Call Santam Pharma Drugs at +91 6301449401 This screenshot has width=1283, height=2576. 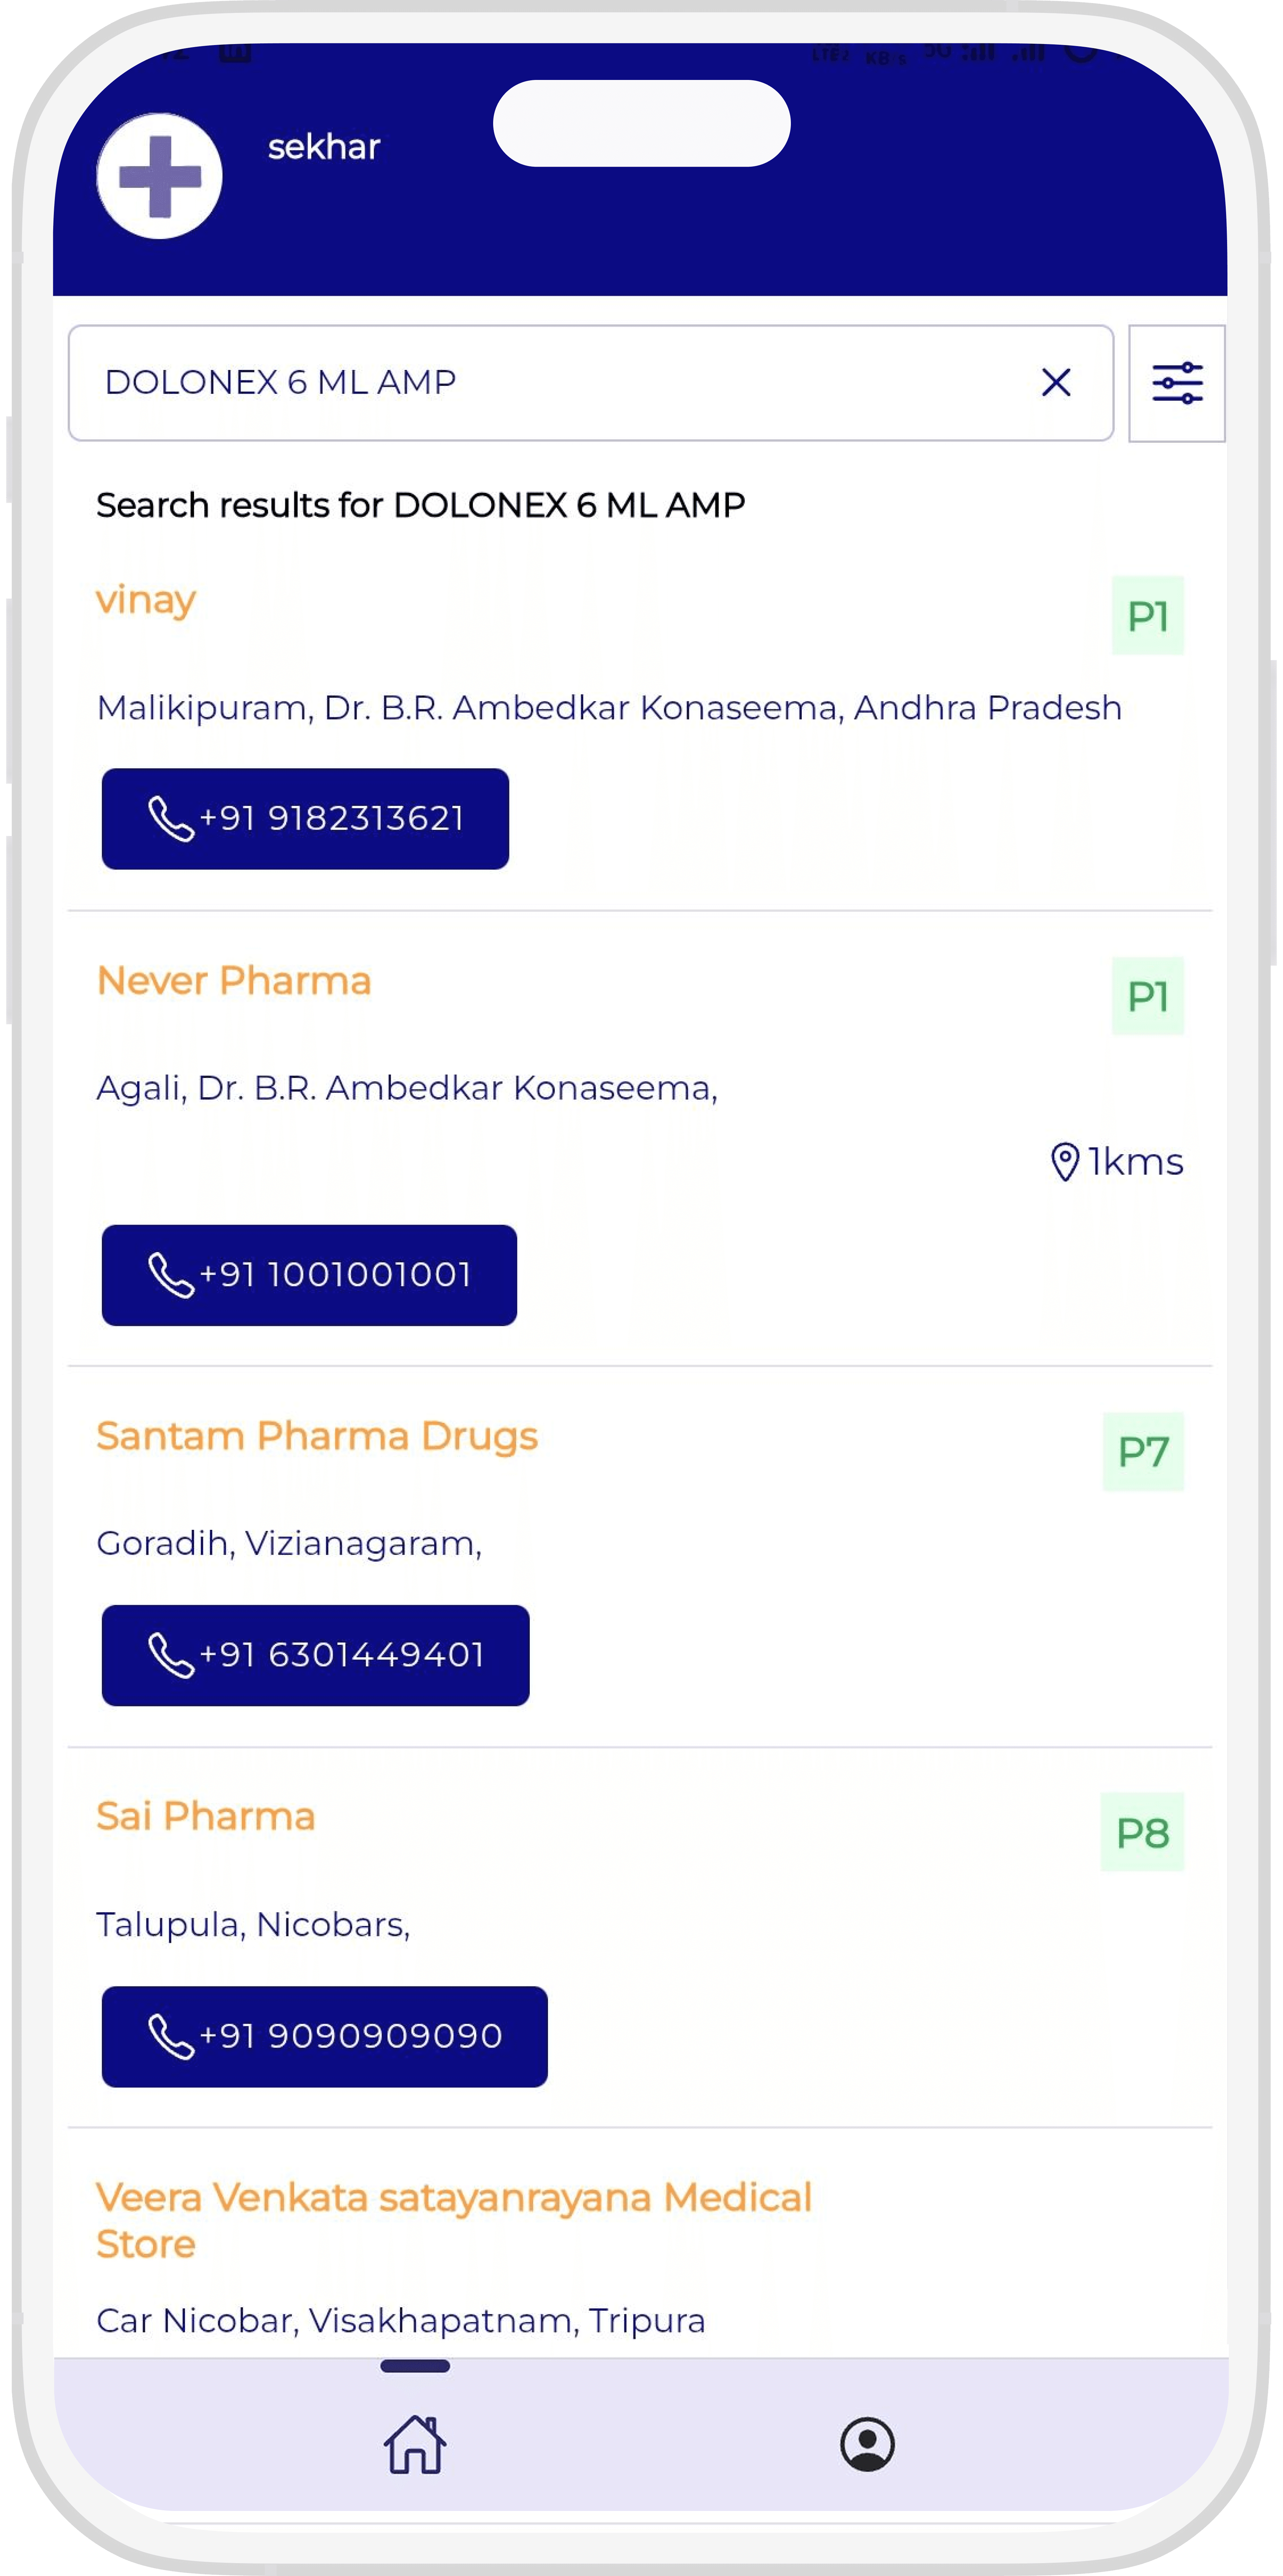point(315,1654)
